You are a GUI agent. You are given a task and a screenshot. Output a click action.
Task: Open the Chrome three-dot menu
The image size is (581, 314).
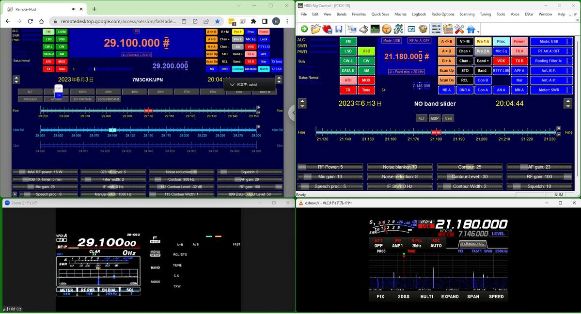pyautogui.click(x=287, y=21)
